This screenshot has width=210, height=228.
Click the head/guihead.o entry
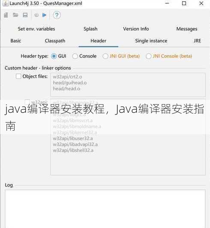tap(70, 83)
